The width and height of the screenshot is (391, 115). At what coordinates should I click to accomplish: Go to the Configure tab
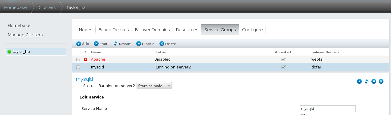click(x=252, y=30)
